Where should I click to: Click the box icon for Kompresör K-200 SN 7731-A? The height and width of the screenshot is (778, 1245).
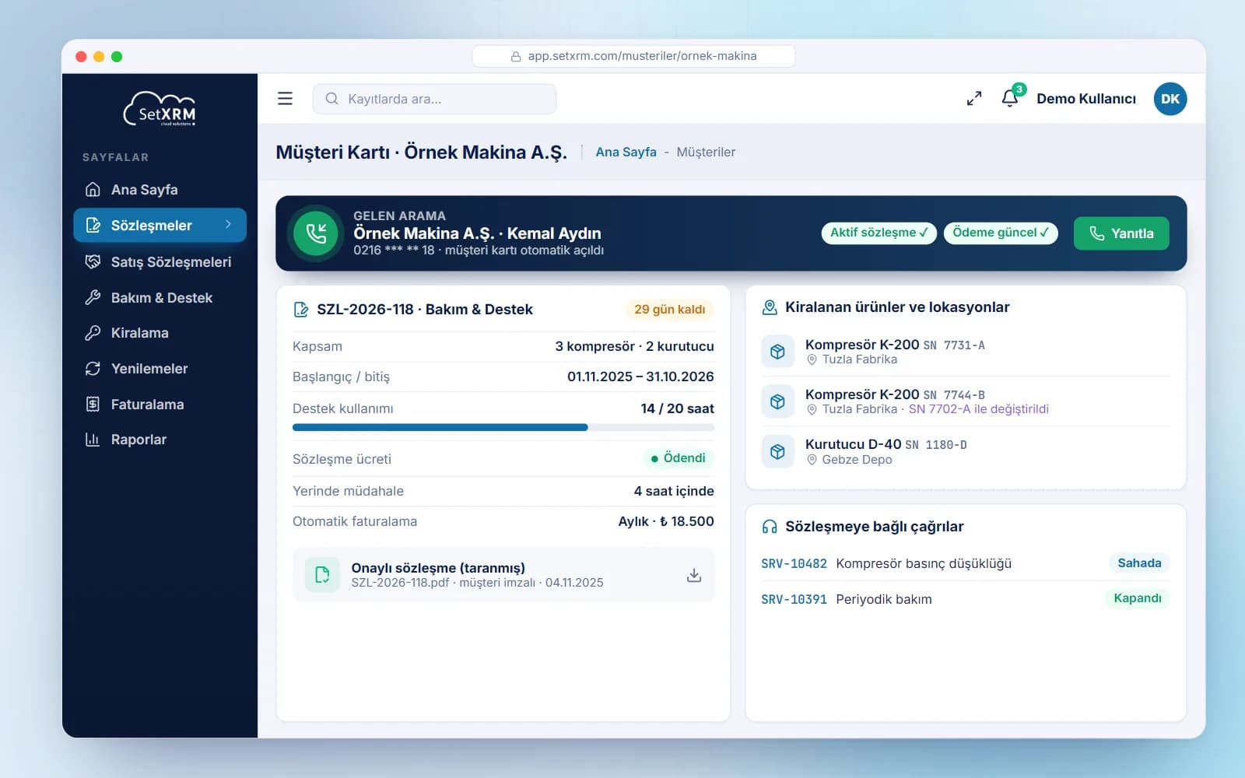tap(777, 352)
